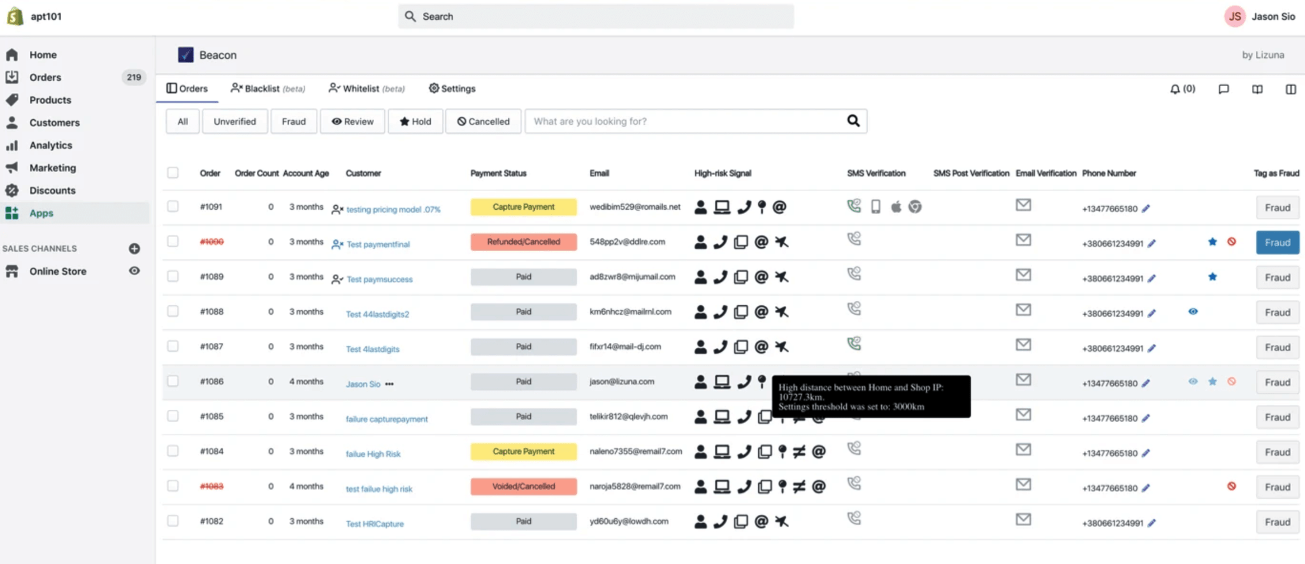Add sales channel with plus icon
1305x564 pixels.
tap(134, 249)
